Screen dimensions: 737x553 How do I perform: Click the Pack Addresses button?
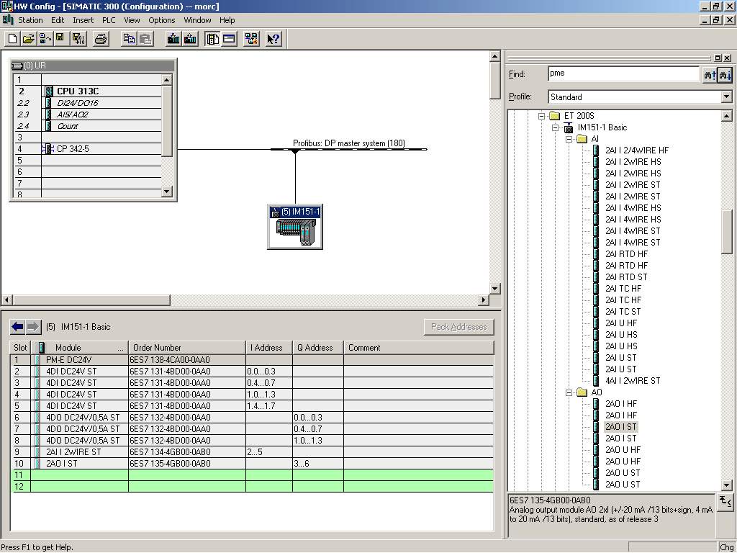(458, 327)
